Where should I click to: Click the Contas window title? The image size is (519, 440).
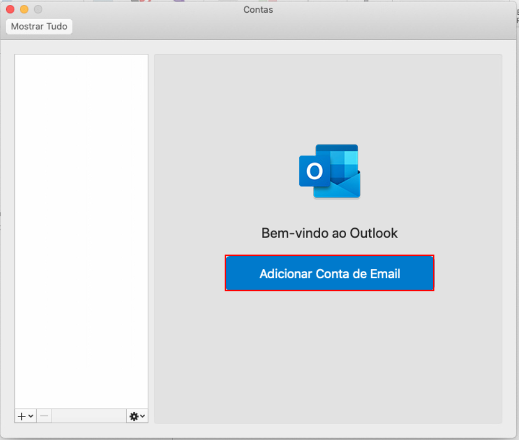(x=258, y=9)
